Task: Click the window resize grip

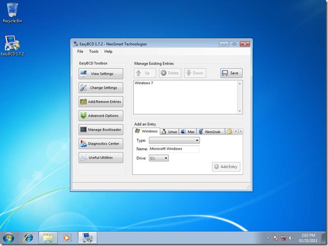Action: click(248, 187)
